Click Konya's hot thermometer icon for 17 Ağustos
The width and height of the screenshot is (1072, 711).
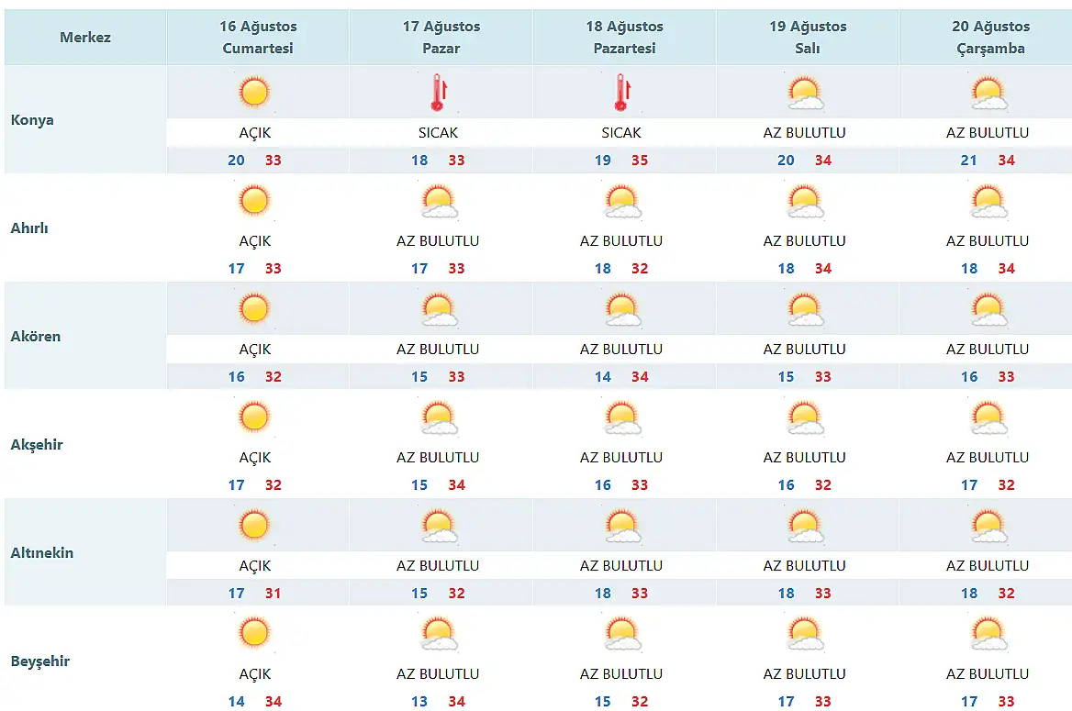click(438, 93)
